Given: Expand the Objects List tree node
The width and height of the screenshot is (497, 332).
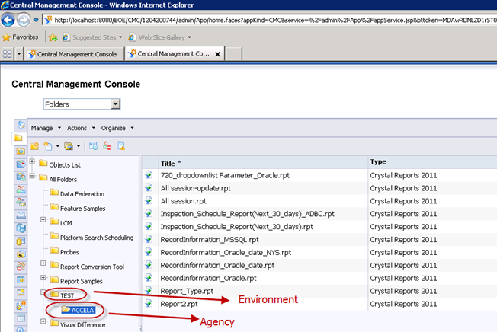Looking at the screenshot, I should pos(33,163).
